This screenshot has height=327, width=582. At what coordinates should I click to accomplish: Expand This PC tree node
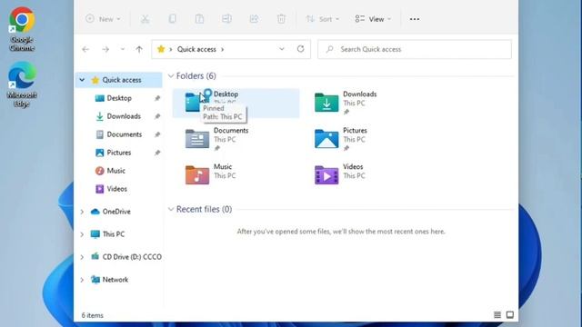point(82,234)
